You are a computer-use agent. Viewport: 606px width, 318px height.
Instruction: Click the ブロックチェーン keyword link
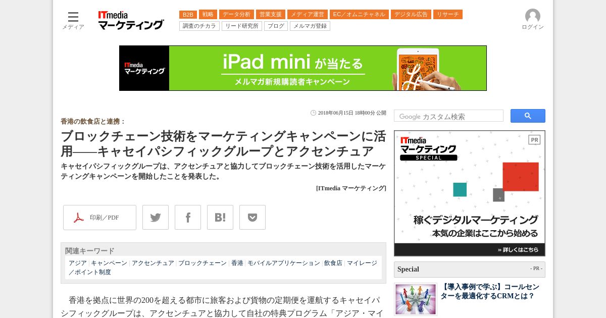click(x=203, y=263)
